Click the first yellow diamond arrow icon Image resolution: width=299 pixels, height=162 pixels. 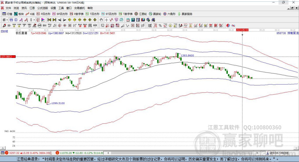(x=69, y=20)
